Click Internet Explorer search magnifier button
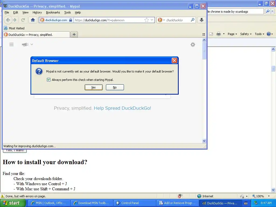 [x=268, y=11]
